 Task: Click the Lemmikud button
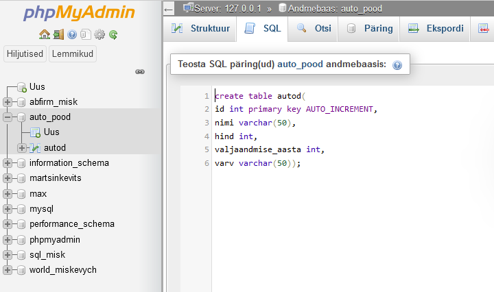tap(73, 54)
